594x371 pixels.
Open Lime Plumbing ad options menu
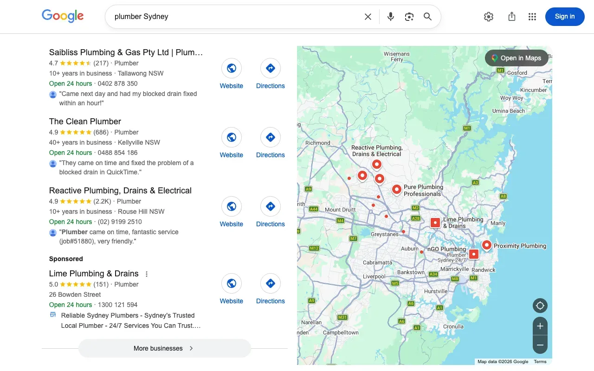tap(147, 274)
